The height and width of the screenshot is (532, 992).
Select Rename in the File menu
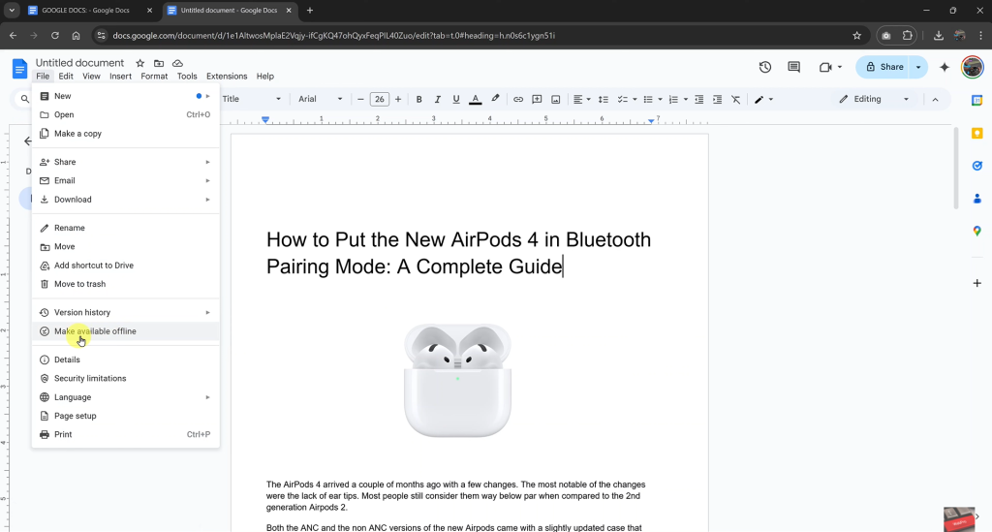(125, 228)
